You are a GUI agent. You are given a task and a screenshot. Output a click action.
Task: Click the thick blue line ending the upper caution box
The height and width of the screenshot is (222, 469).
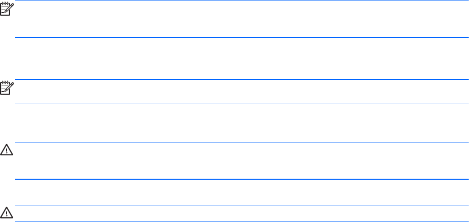[x=242, y=179]
